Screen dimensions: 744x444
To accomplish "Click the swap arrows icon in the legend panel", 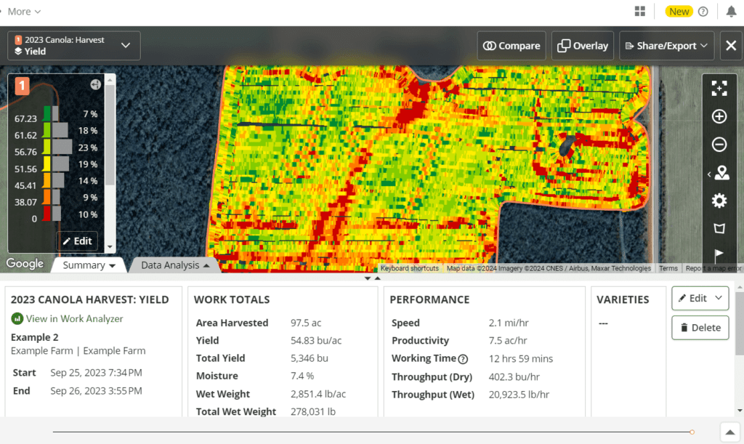I will click(x=95, y=84).
